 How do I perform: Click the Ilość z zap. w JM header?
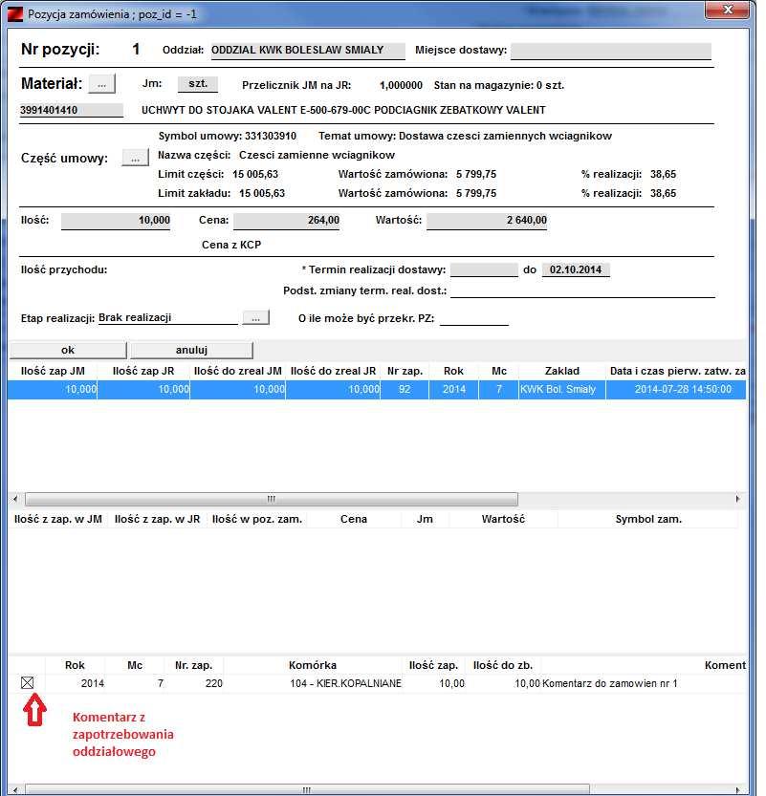coord(58,519)
